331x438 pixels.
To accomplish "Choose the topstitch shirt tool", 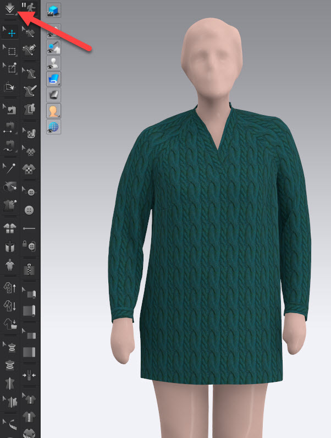I will coord(29,417).
